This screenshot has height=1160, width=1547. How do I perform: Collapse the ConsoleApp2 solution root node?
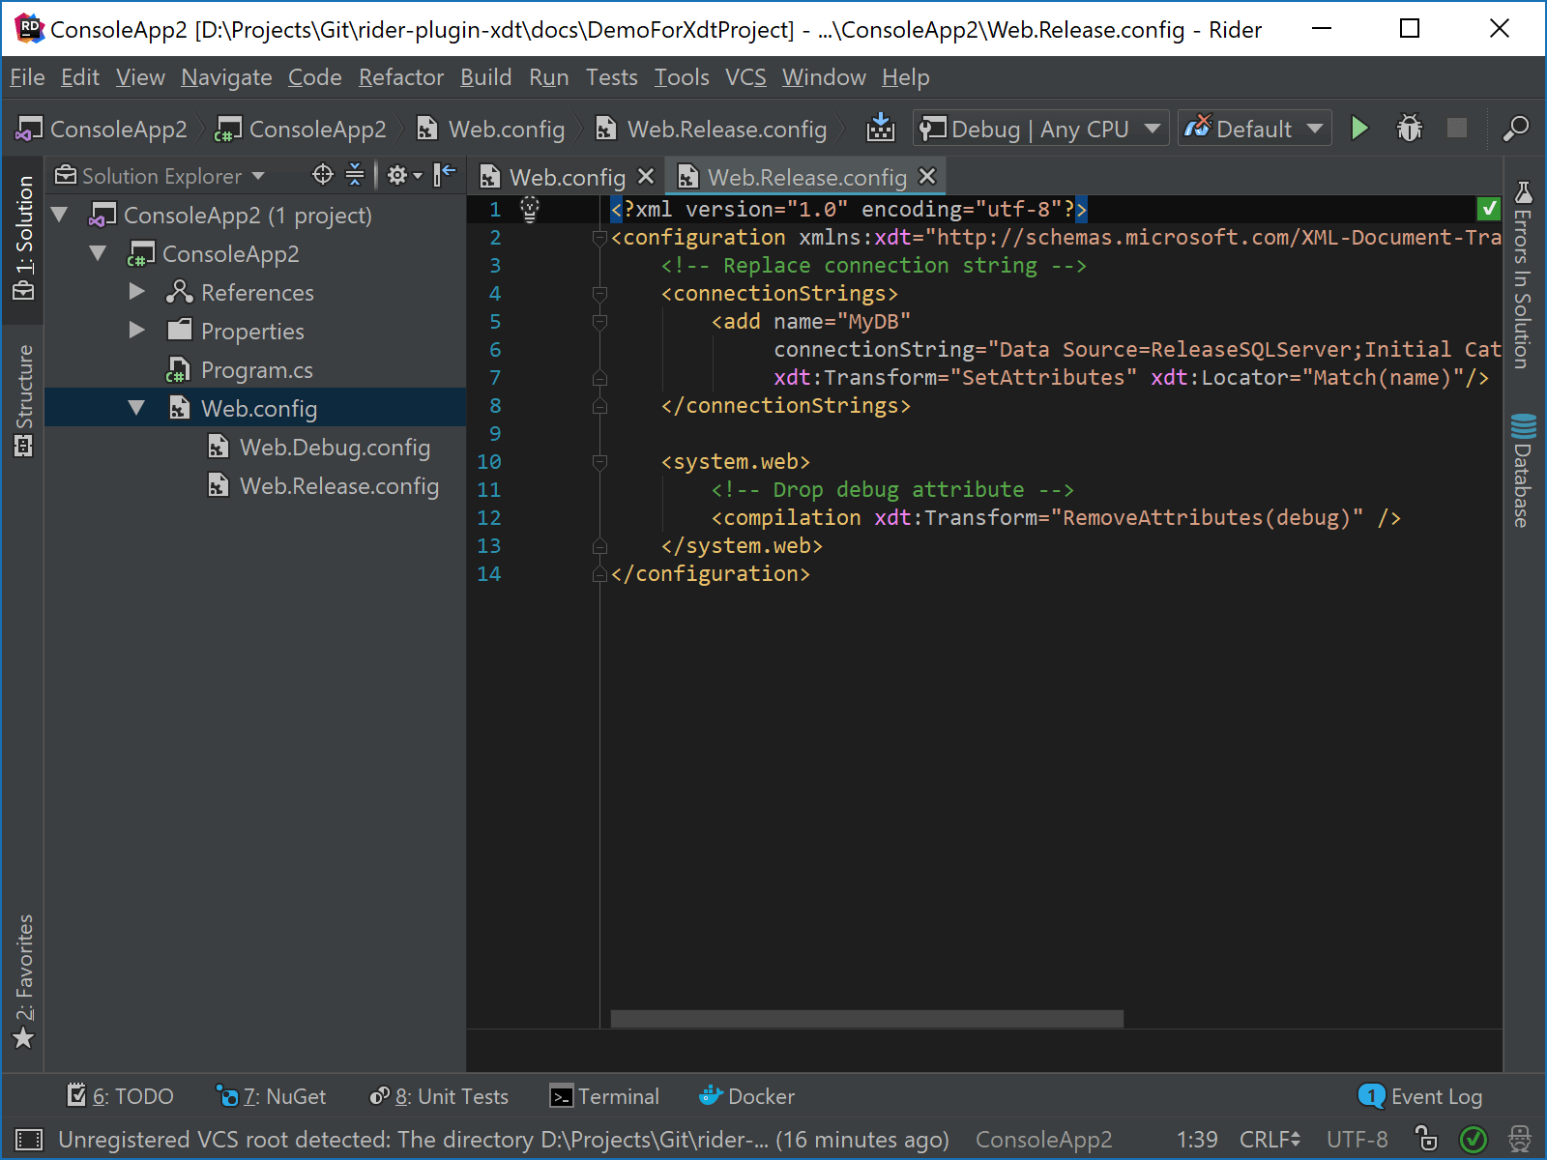point(60,215)
